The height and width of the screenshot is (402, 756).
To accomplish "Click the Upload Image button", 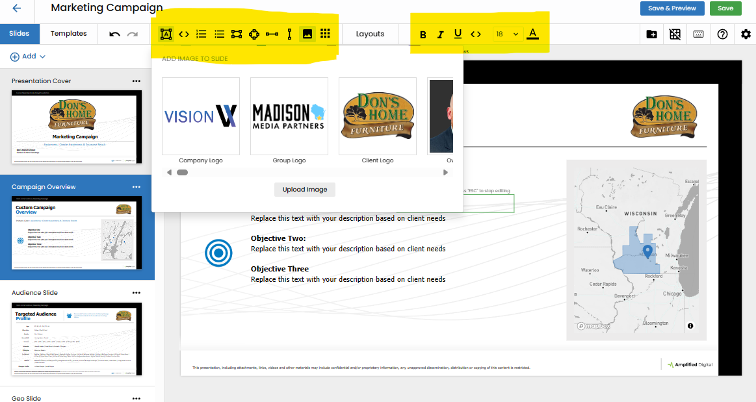I will [x=305, y=190].
